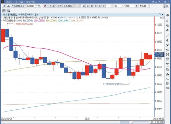Select weekly period 주 button
Screen dimensions: 171x124
(x=88, y=6)
